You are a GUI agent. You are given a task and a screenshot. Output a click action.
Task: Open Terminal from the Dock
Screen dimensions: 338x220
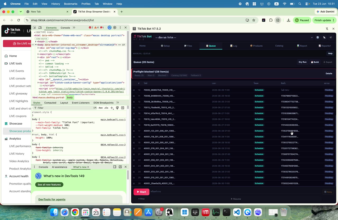click(x=226, y=212)
